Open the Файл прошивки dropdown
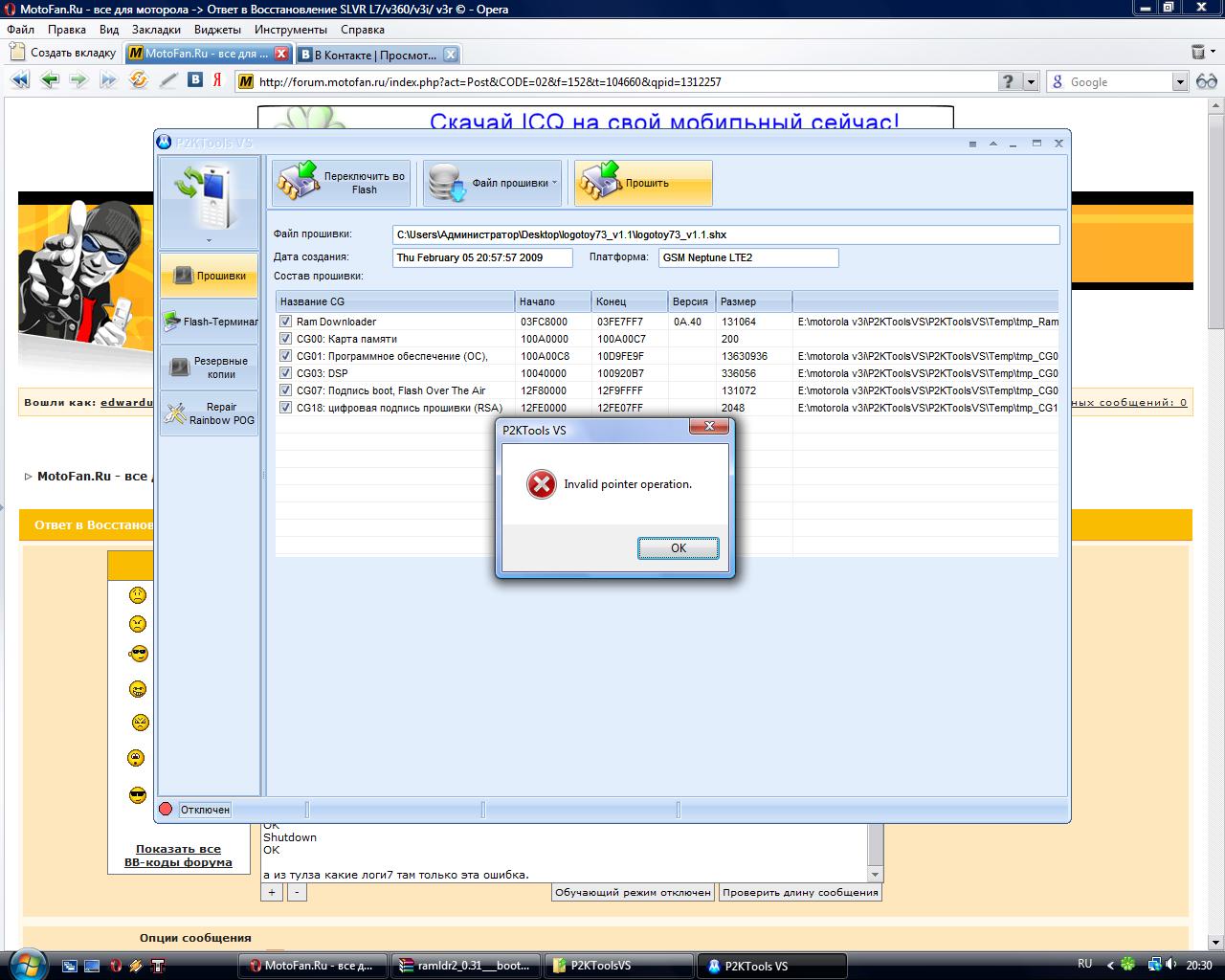 coord(492,183)
